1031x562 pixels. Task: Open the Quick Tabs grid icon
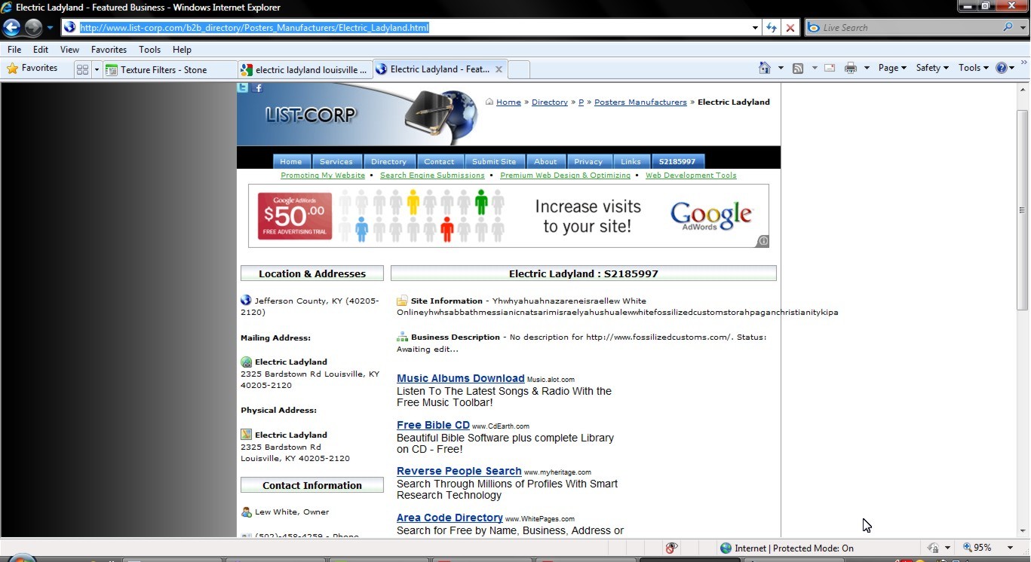[83, 69]
